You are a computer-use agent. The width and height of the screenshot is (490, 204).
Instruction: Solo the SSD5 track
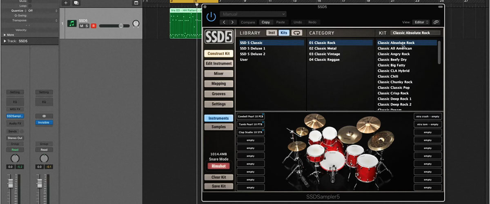coord(87,26)
